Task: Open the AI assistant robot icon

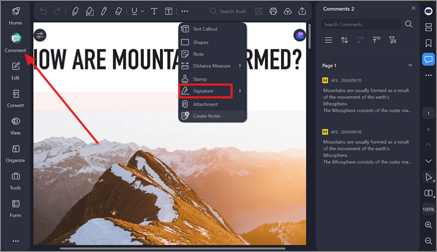Action: coord(428,11)
